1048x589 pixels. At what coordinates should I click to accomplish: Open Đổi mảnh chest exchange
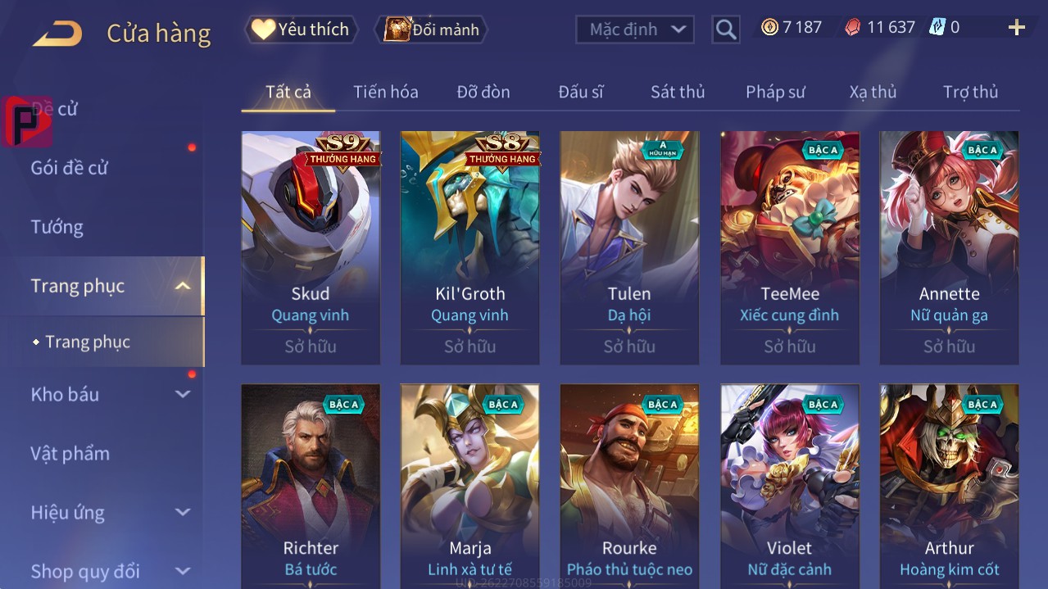(x=431, y=29)
